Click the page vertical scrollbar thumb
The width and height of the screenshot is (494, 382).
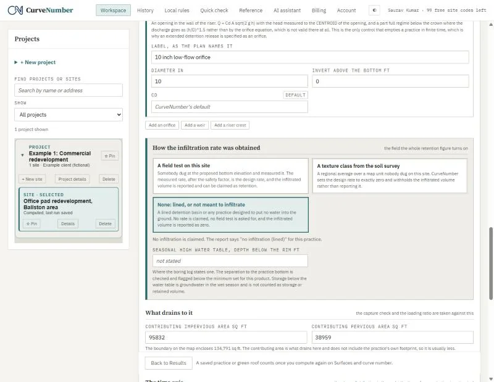[x=491, y=263]
